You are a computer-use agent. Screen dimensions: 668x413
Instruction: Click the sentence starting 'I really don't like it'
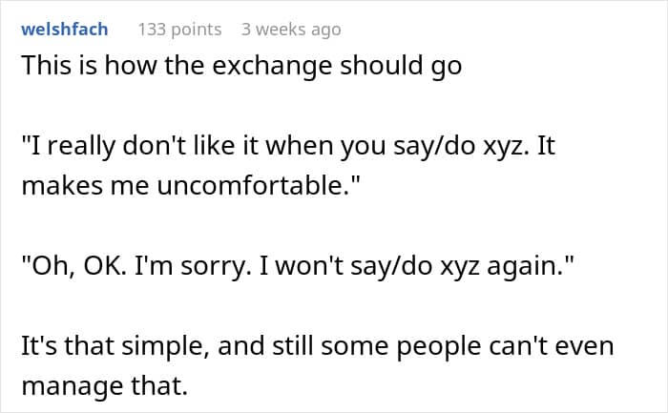[x=288, y=146]
